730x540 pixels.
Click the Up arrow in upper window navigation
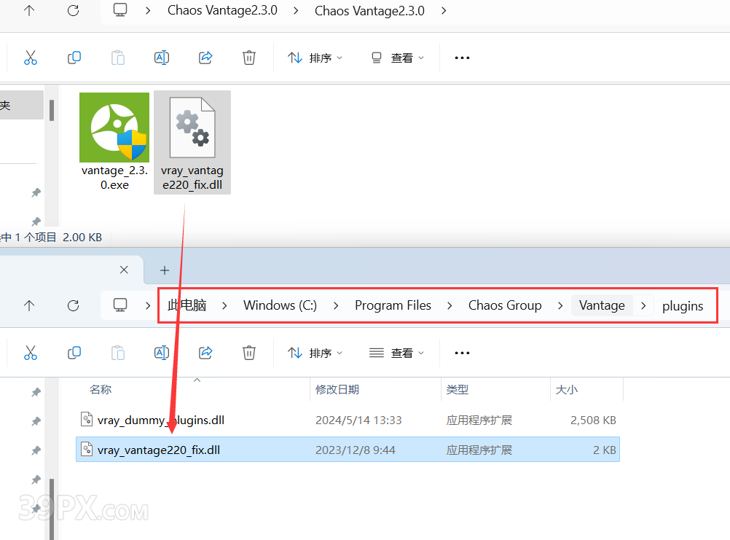[x=29, y=10]
